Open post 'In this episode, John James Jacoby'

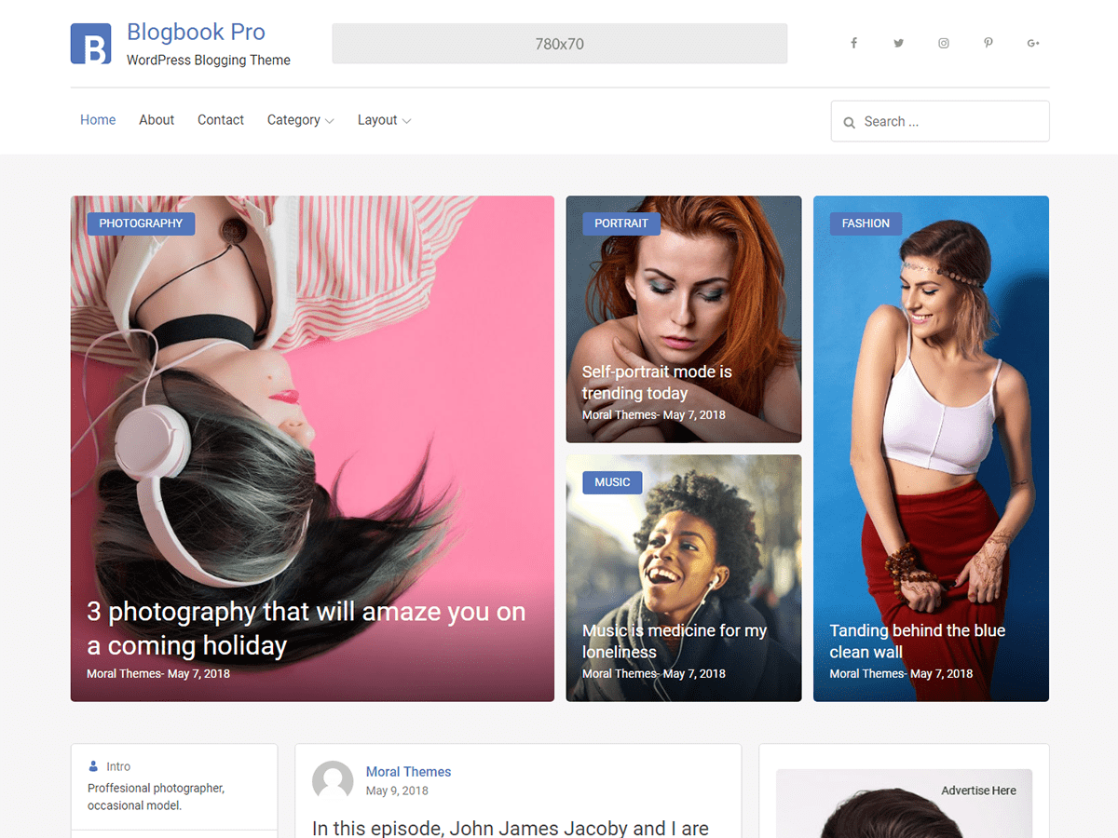[510, 828]
